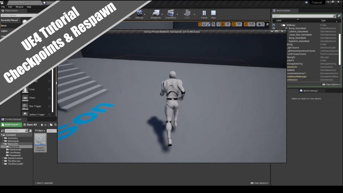343x193 pixels.
Task: Toggle sources panel icon in Content Browser
Action: (x=3, y=131)
